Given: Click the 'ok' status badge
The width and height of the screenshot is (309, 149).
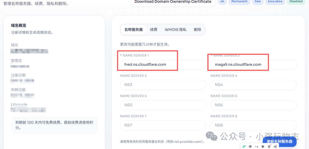Looking at the screenshot, I should tap(222, 2).
